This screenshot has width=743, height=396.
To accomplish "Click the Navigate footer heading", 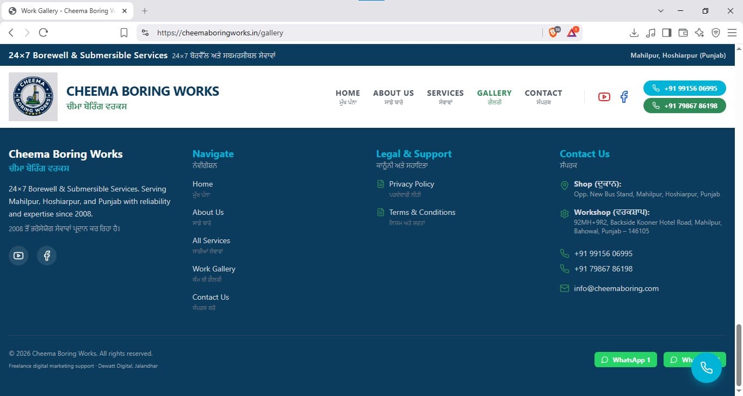I will pyautogui.click(x=213, y=154).
